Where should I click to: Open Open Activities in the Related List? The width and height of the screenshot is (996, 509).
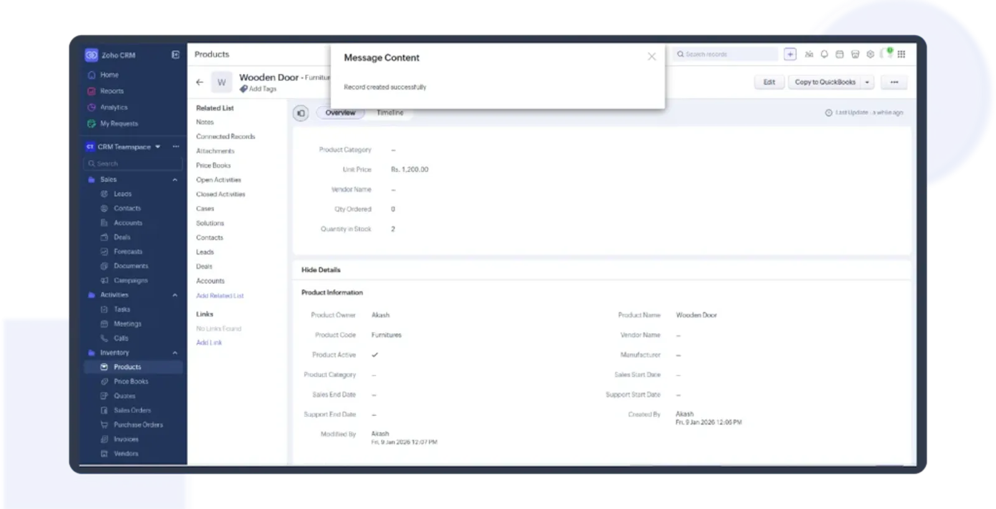[218, 180]
